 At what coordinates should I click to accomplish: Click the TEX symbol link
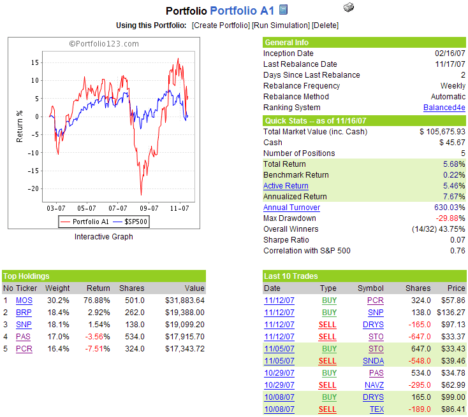pos(377,409)
